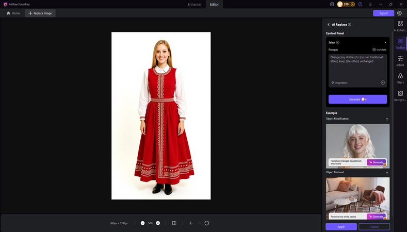The height and width of the screenshot is (232, 407).
Task: Show the AI Replace info tooltip
Action: 350,25
